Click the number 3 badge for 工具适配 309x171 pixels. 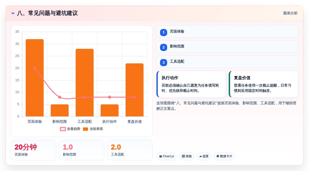pyautogui.click(x=164, y=62)
